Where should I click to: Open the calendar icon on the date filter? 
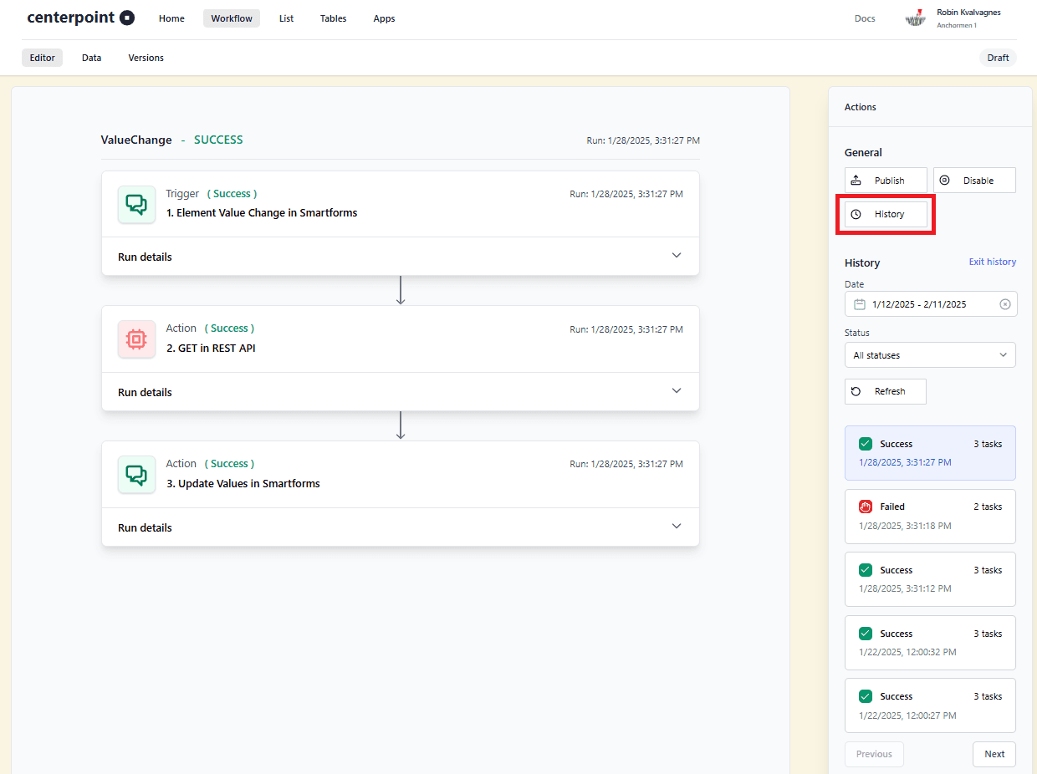pos(858,303)
